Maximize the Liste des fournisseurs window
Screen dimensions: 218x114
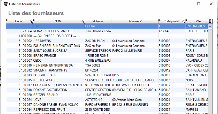pyautogui.click(x=198, y=4)
